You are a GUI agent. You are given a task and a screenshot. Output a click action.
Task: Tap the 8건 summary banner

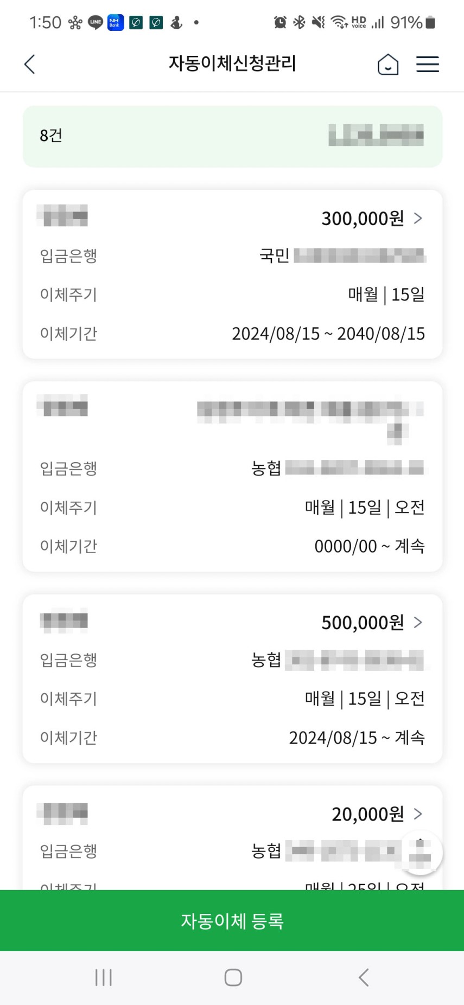tap(232, 136)
